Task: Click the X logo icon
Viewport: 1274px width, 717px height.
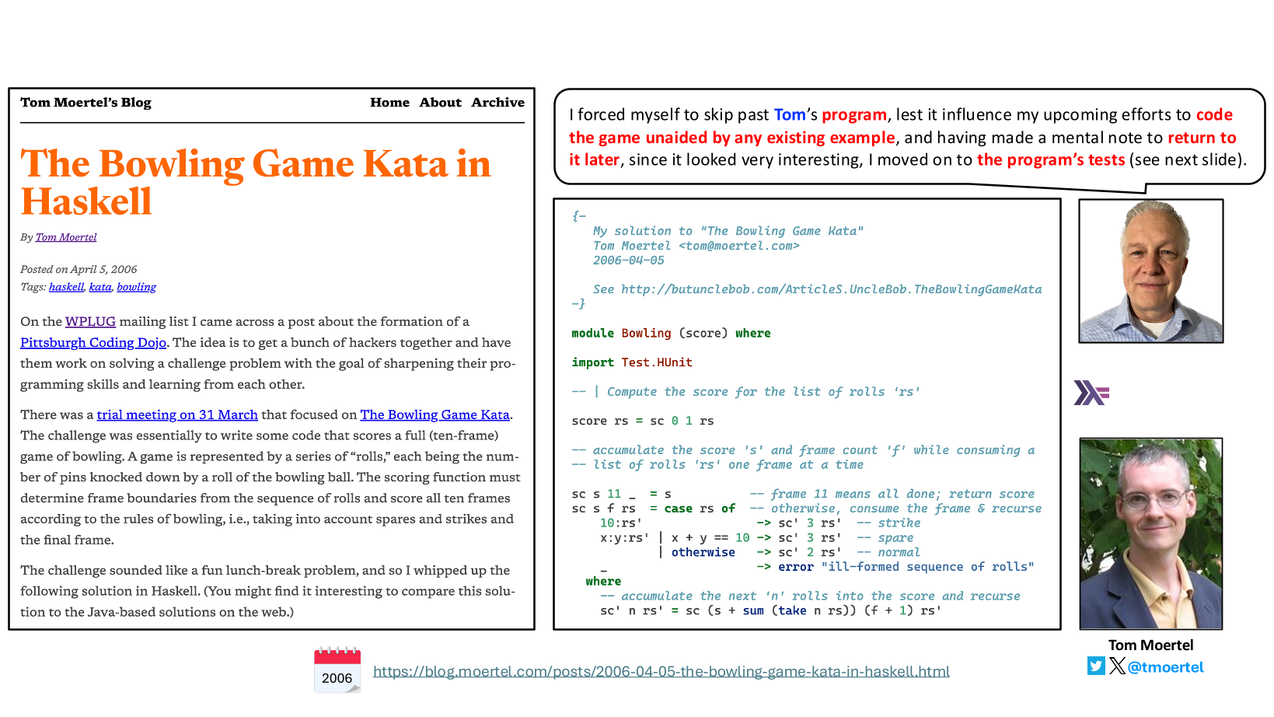Action: pos(1117,666)
